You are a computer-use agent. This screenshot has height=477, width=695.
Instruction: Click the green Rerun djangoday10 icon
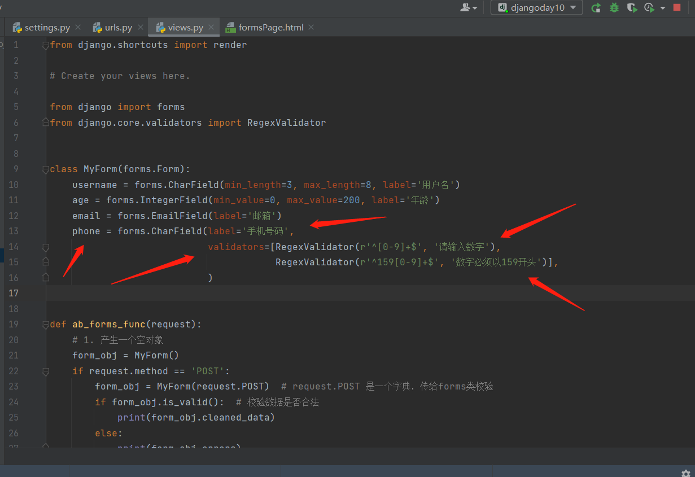pos(596,7)
